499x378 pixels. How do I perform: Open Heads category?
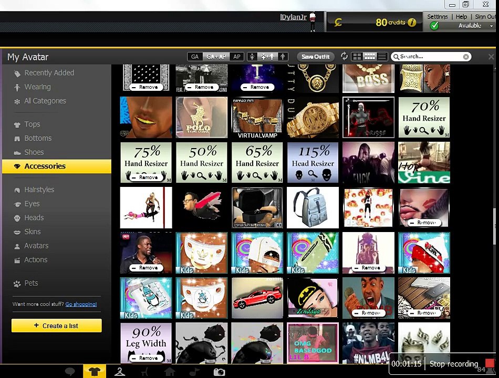point(34,218)
